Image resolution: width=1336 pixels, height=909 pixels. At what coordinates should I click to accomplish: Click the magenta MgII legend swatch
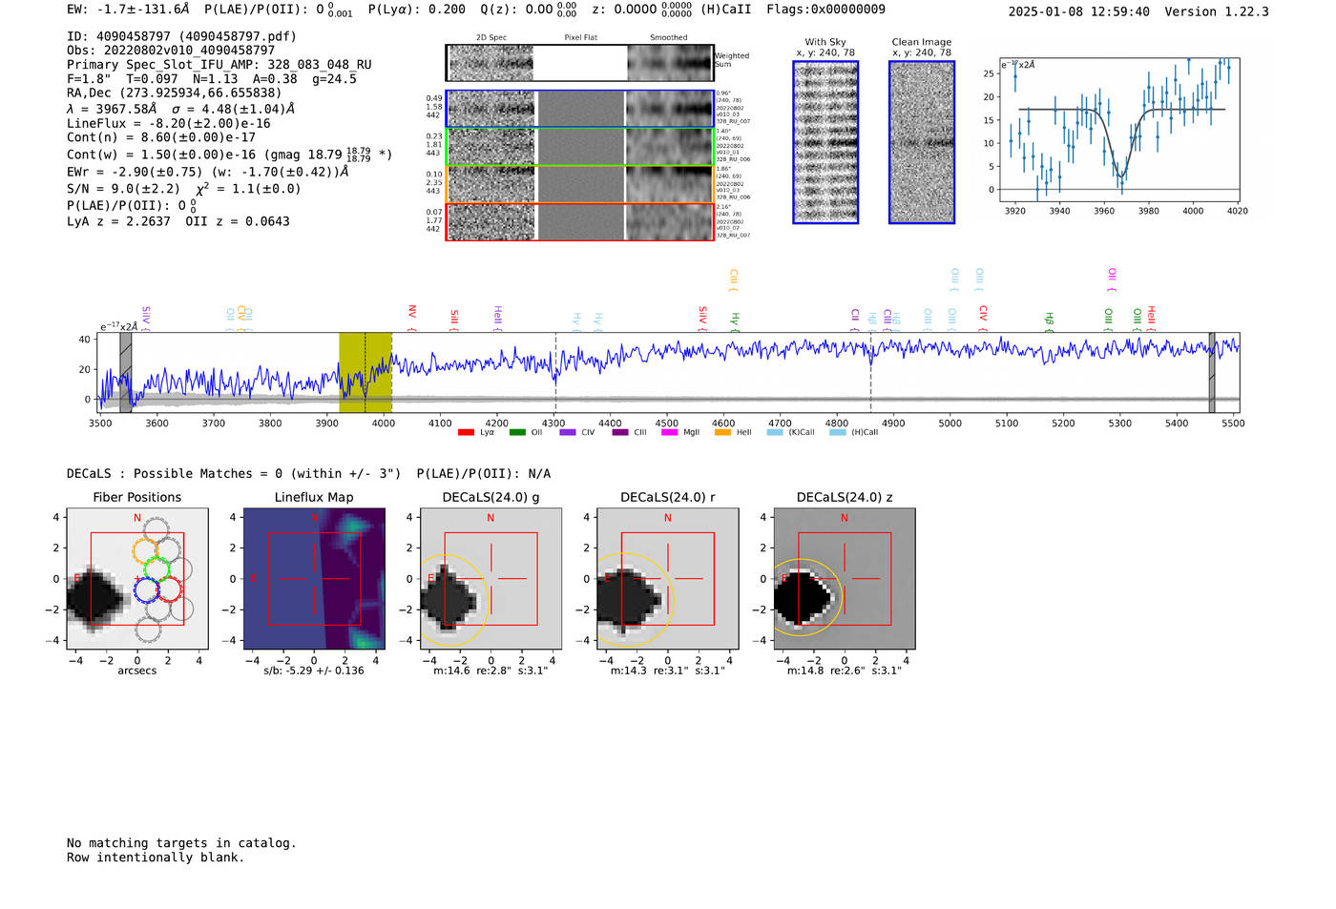669,433
